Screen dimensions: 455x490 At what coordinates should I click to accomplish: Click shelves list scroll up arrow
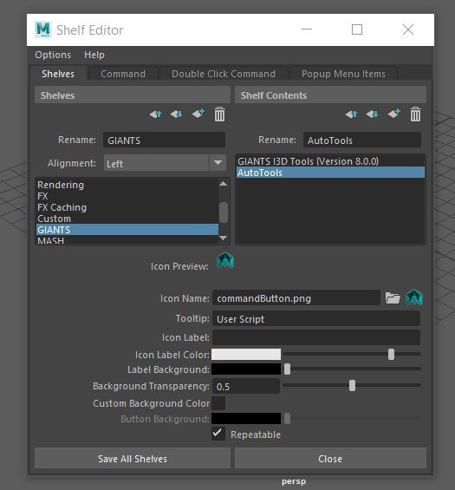pyautogui.click(x=224, y=184)
